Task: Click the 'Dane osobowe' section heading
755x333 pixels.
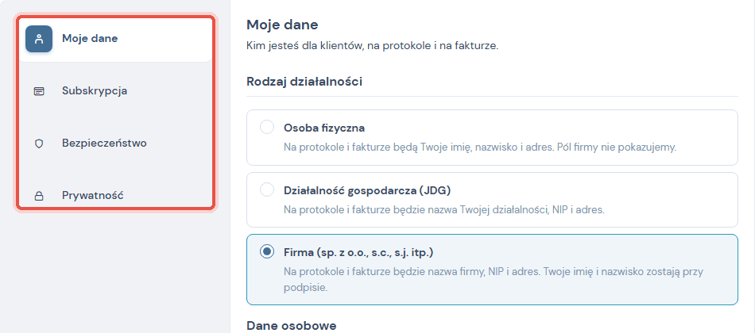Action: click(x=292, y=326)
